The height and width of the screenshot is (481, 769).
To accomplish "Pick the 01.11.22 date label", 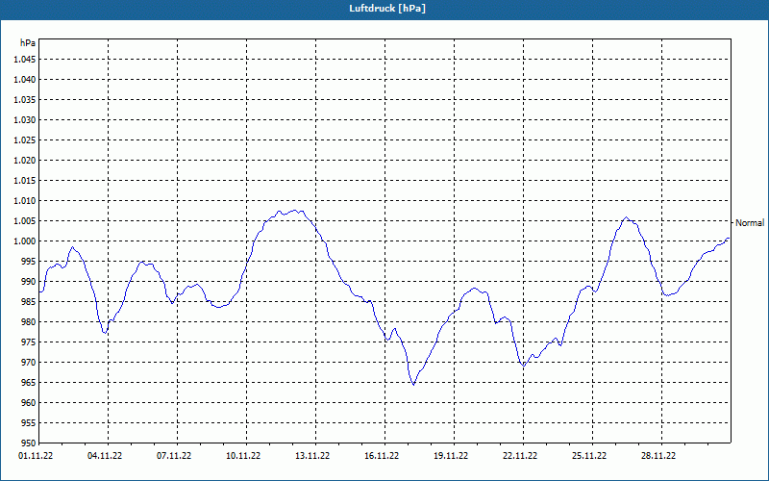I will click(36, 456).
